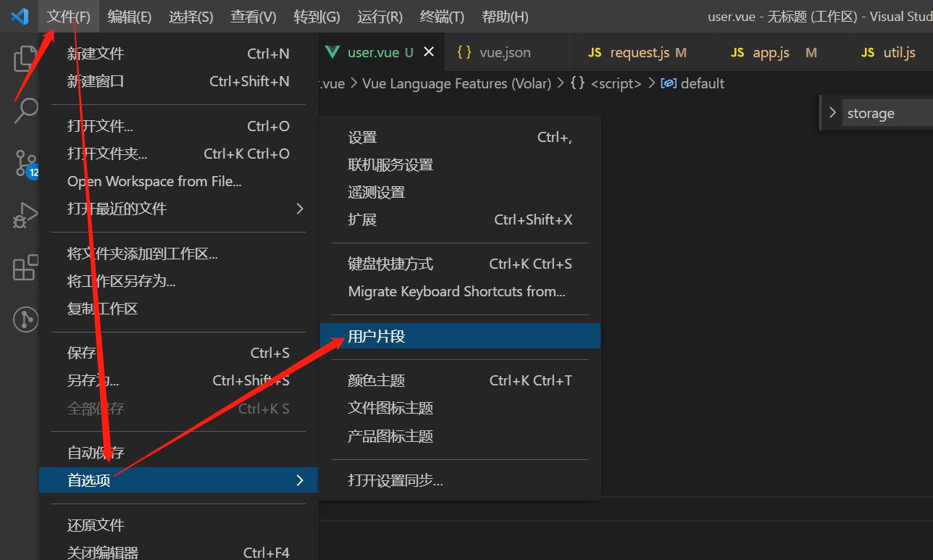Open 产品图标主题 in submenu
Viewport: 933px width, 560px height.
(x=460, y=436)
